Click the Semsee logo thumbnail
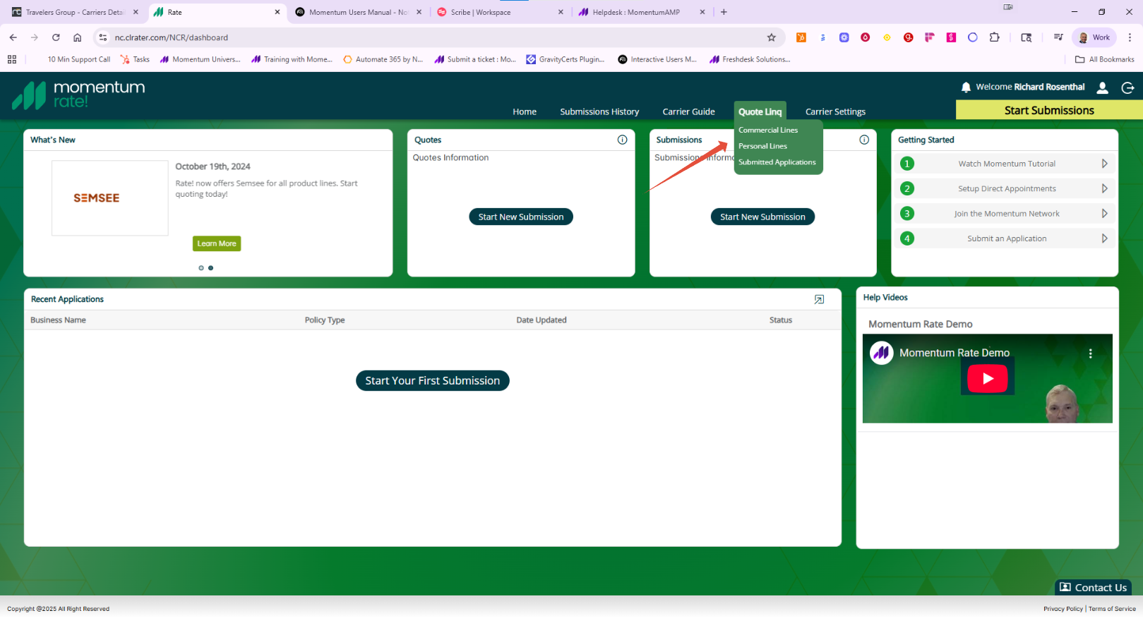This screenshot has width=1143, height=618. coord(110,198)
